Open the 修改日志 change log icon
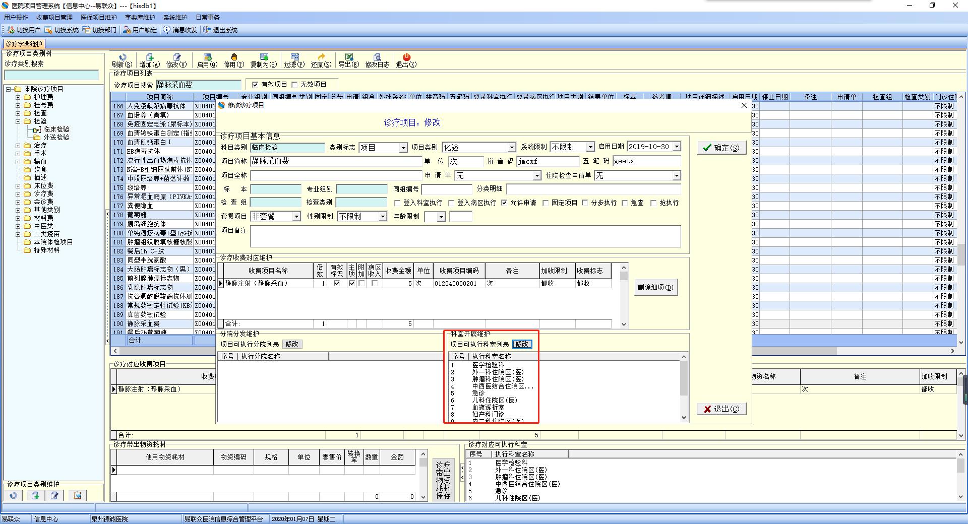Viewport: 968px width, 524px height. coord(377,57)
